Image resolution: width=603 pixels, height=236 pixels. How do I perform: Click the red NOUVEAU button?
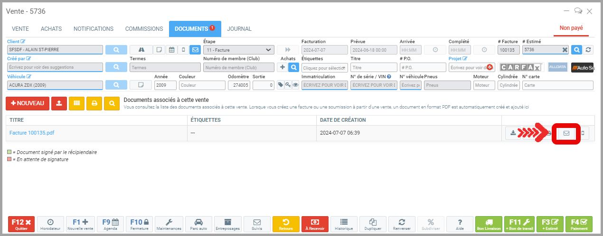(x=28, y=103)
